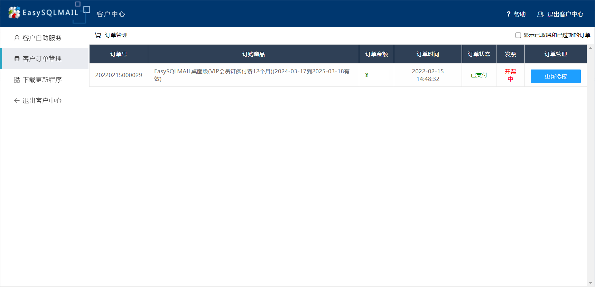Click the layers icon for 客户订单管理
Viewport: 595px width, 287px height.
click(x=17, y=58)
